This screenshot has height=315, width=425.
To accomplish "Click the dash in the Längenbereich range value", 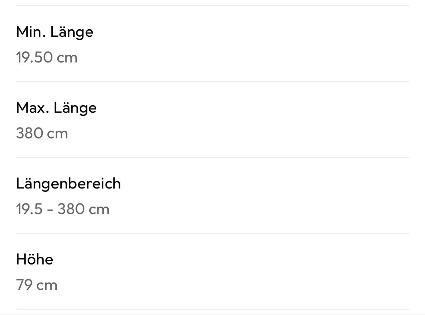I will coord(50,210).
